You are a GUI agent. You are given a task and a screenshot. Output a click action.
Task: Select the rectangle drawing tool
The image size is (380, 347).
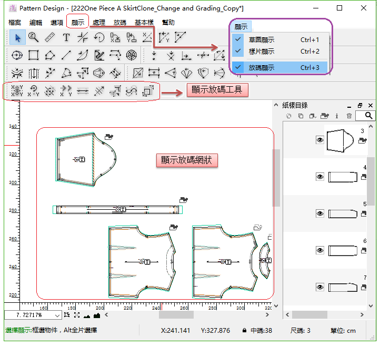(x=34, y=55)
